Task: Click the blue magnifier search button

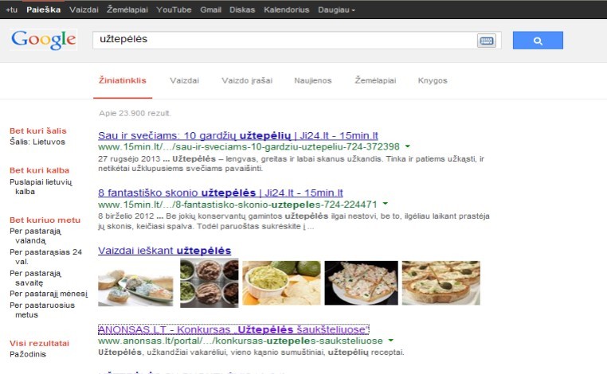Action: click(538, 41)
